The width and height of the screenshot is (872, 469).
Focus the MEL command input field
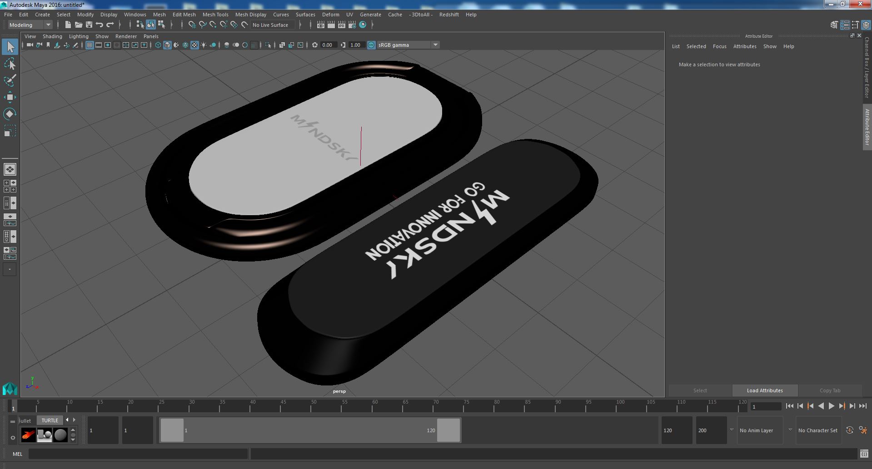pyautogui.click(x=138, y=454)
